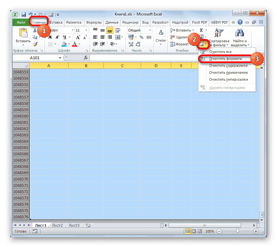Image resolution: width=277 pixels, height=247 pixels.
Task: Select the Format Painter icon
Action: coord(35,44)
